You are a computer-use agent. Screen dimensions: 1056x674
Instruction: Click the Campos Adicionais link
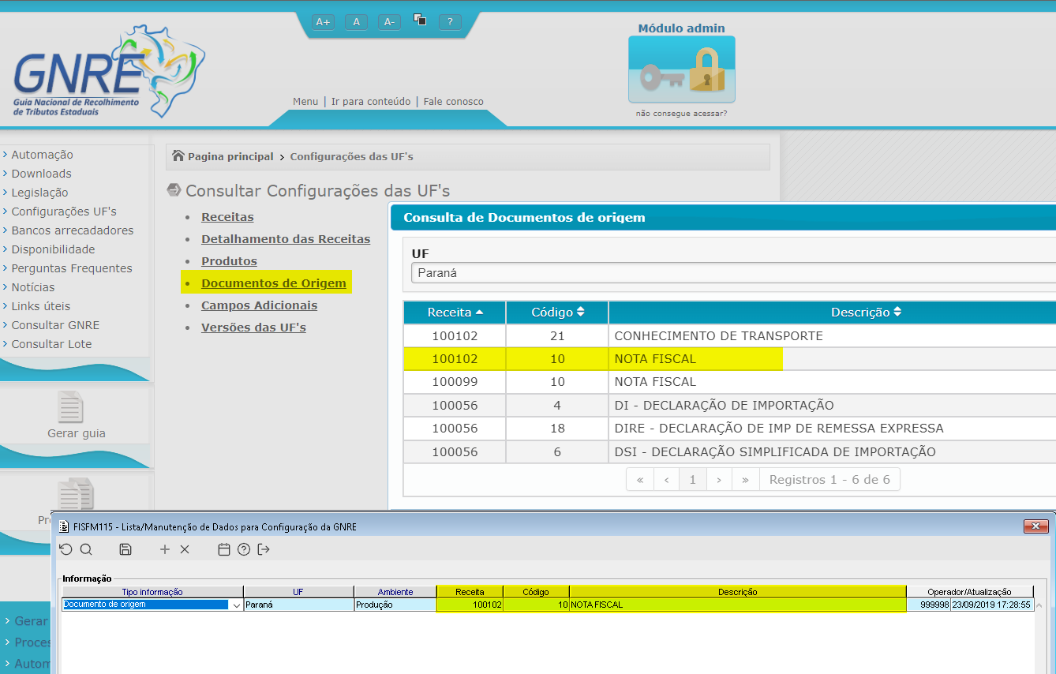tap(259, 305)
